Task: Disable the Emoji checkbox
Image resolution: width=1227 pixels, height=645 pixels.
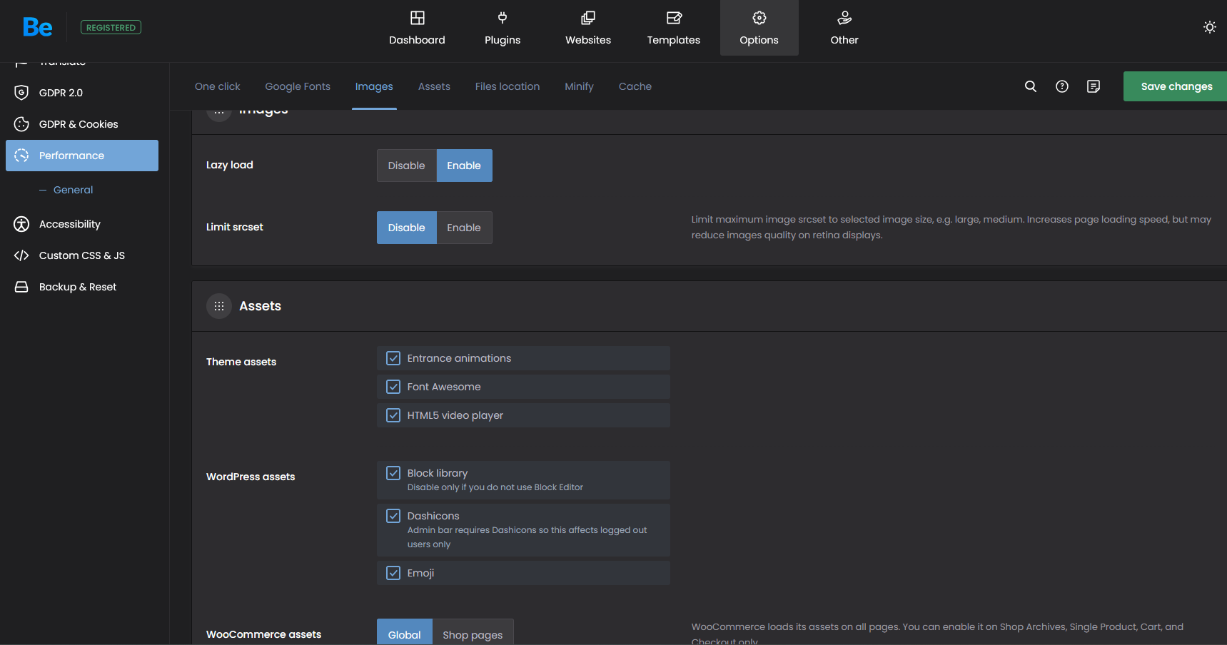Action: tap(393, 573)
